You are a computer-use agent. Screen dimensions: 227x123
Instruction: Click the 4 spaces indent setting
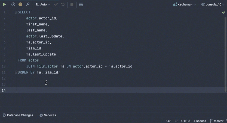pos(200,121)
